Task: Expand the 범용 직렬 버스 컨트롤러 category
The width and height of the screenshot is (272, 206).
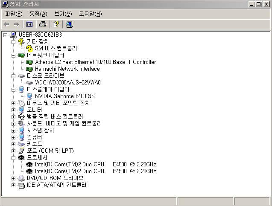Action: [13, 117]
